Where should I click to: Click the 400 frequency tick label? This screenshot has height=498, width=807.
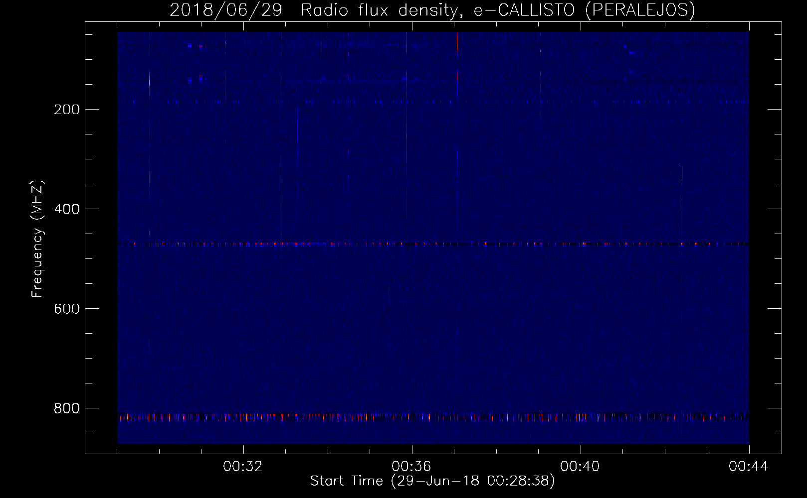67,209
